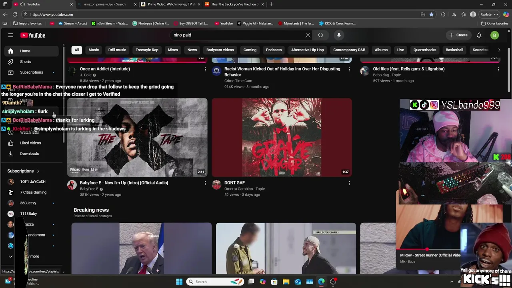Select the Drill music filter chip

pyautogui.click(x=117, y=50)
